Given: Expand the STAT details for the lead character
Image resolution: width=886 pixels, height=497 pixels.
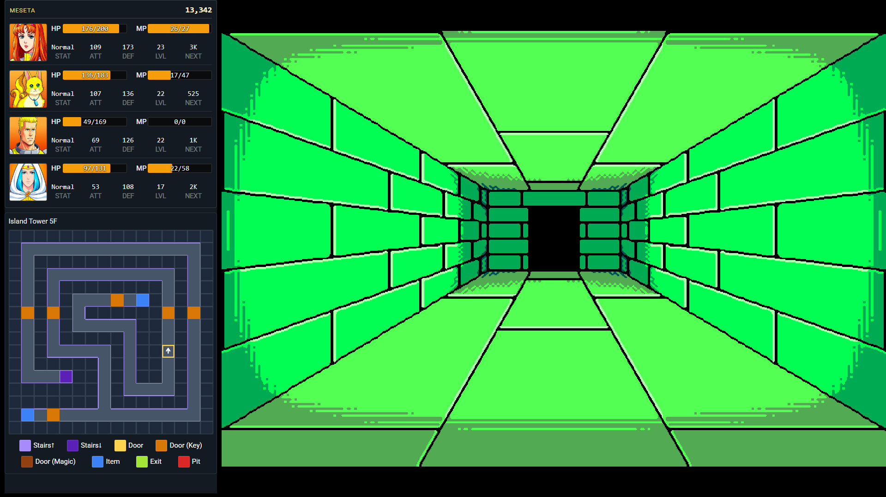Looking at the screenshot, I should 63,51.
